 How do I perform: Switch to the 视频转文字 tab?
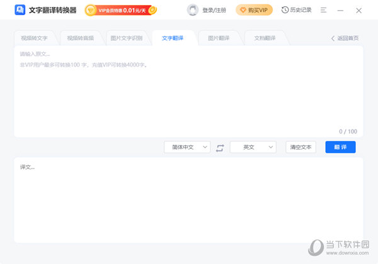[x=34, y=38]
